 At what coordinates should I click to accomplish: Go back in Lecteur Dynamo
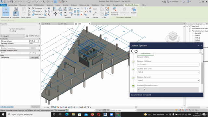132,51
